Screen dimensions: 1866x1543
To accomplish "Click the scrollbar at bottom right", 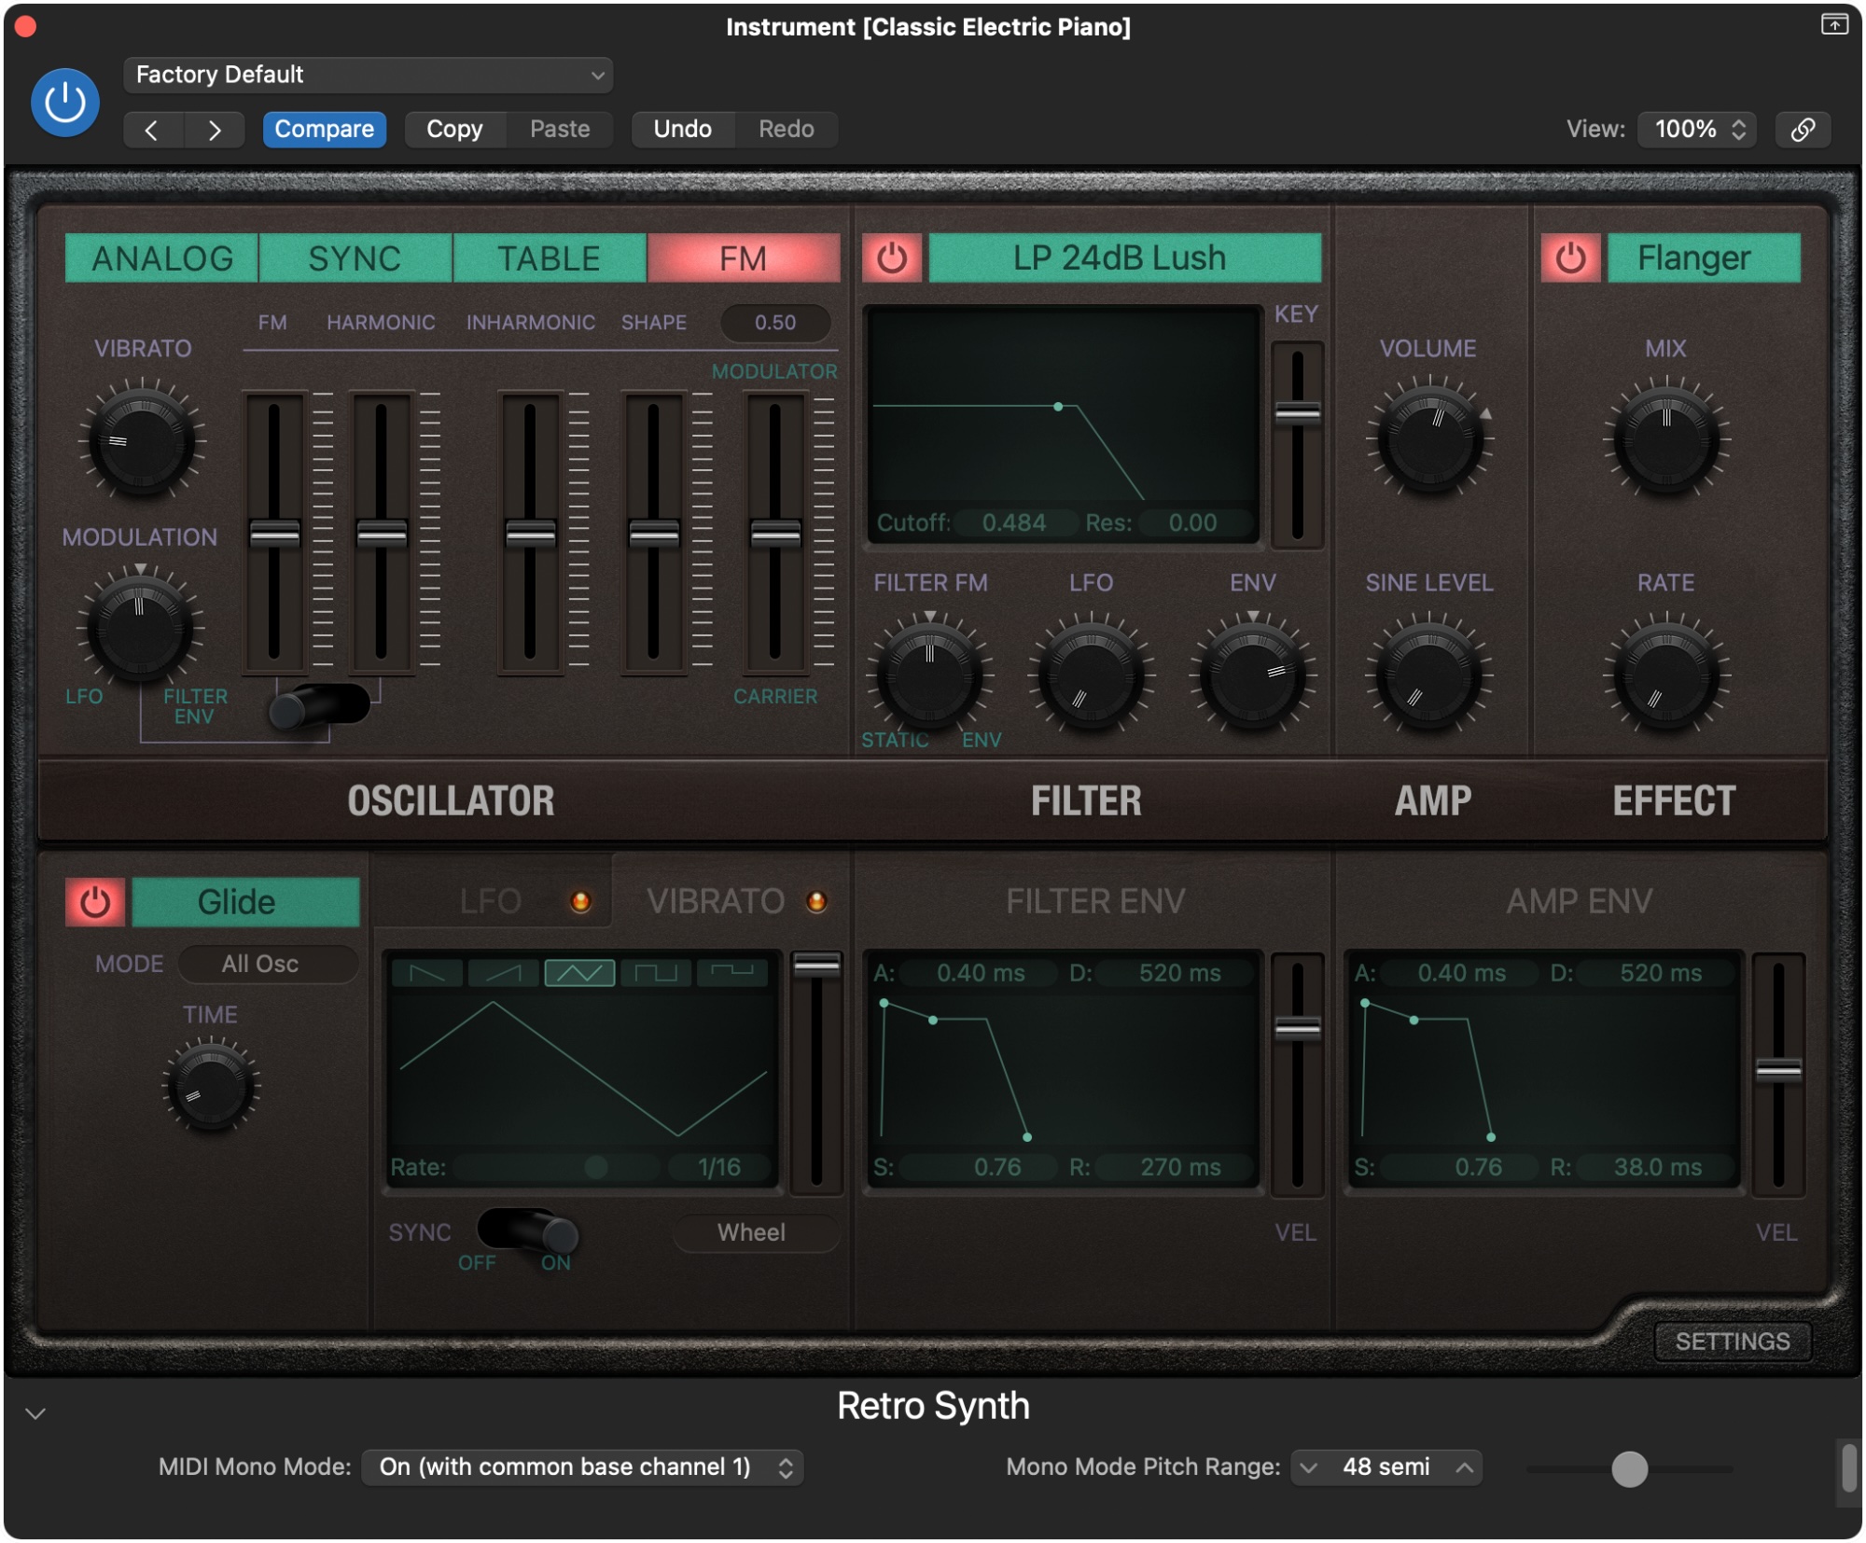I will [1848, 1468].
